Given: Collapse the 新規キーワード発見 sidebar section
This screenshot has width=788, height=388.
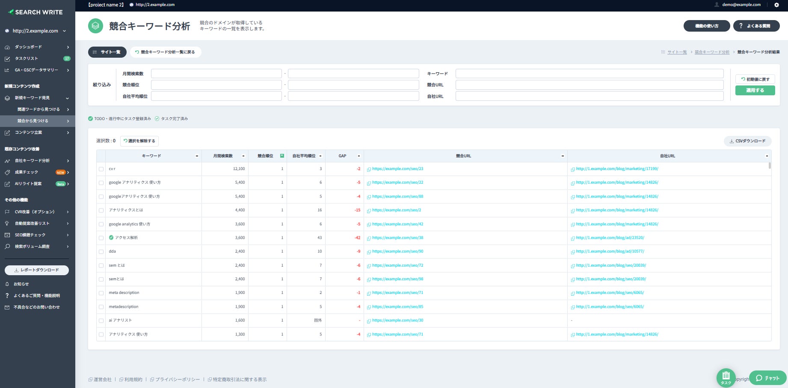Looking at the screenshot, I should pos(67,98).
